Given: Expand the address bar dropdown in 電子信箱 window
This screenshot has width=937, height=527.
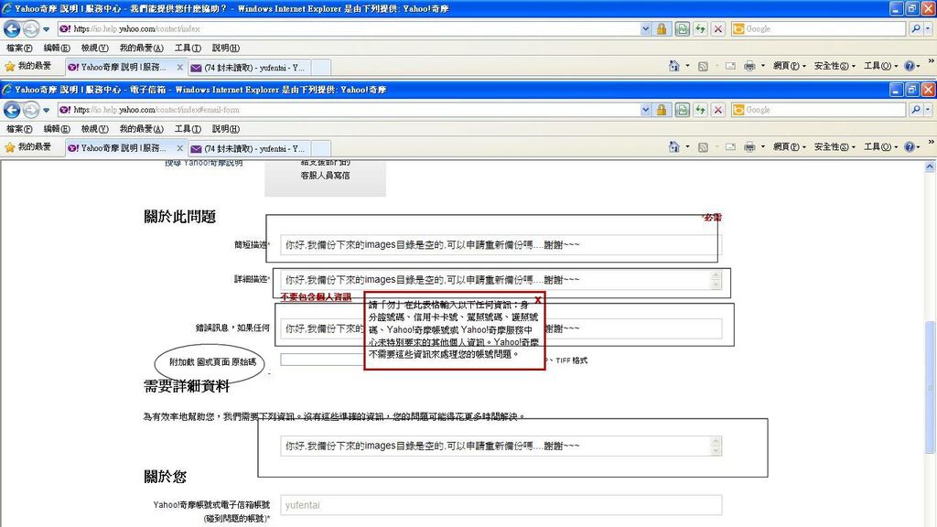Looking at the screenshot, I should coord(645,110).
